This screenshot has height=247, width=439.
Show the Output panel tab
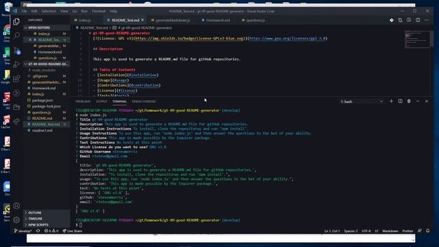pyautogui.click(x=102, y=102)
